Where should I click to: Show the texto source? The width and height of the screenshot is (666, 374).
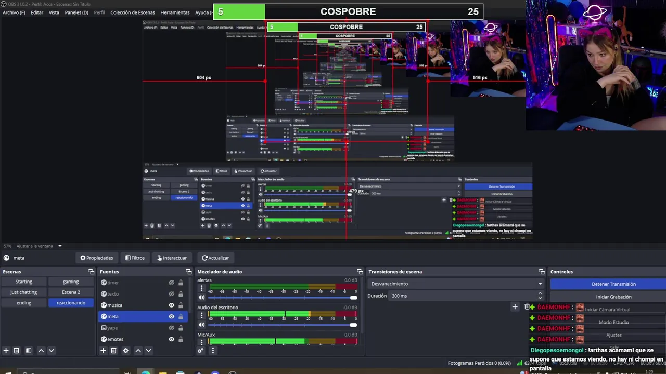(x=171, y=294)
